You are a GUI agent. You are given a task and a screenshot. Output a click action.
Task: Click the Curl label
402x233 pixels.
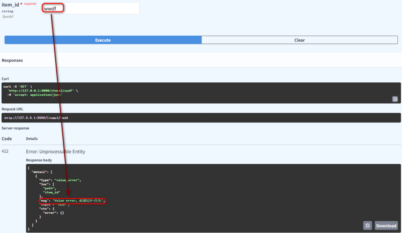[x=5, y=79]
